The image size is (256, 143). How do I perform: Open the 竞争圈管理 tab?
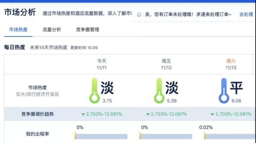[x=88, y=30]
